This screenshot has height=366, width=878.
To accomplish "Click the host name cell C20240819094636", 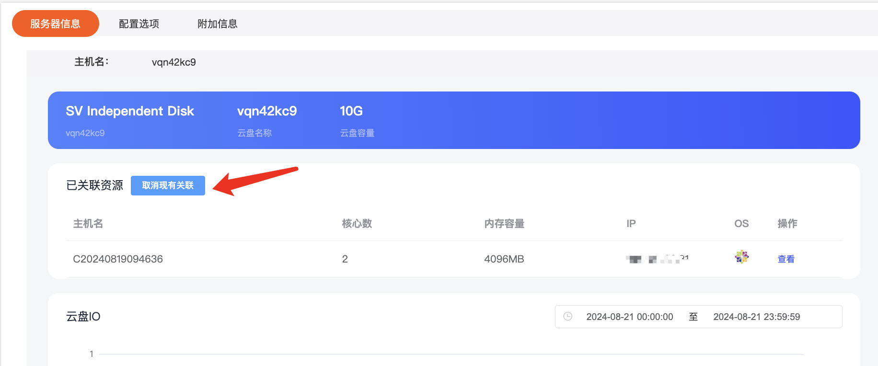I will [118, 259].
